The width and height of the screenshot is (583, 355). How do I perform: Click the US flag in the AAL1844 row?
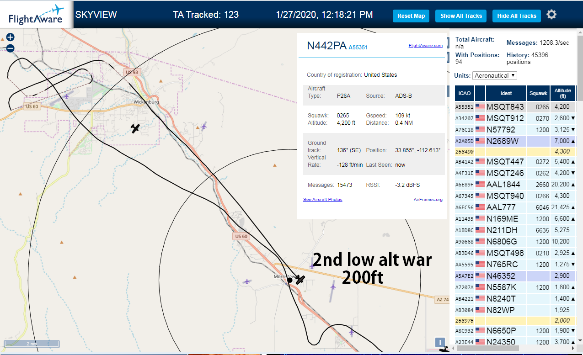pos(480,184)
